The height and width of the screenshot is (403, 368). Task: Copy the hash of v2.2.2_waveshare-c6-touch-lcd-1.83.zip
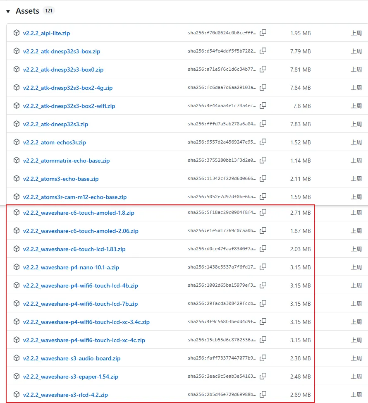pos(263,249)
